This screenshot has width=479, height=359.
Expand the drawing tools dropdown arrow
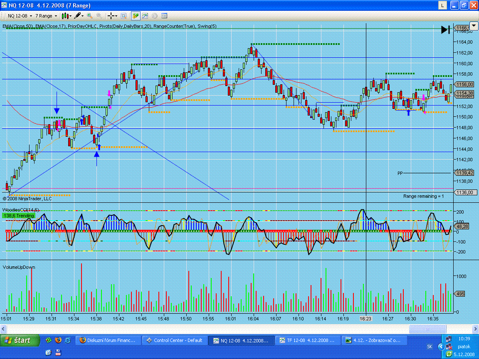point(82,16)
